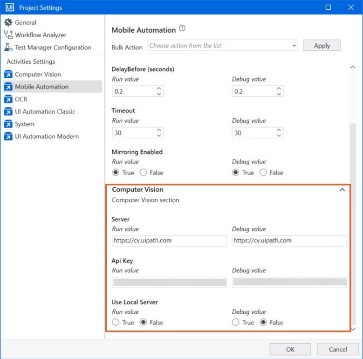Confirm settings with OK button

(x=290, y=349)
